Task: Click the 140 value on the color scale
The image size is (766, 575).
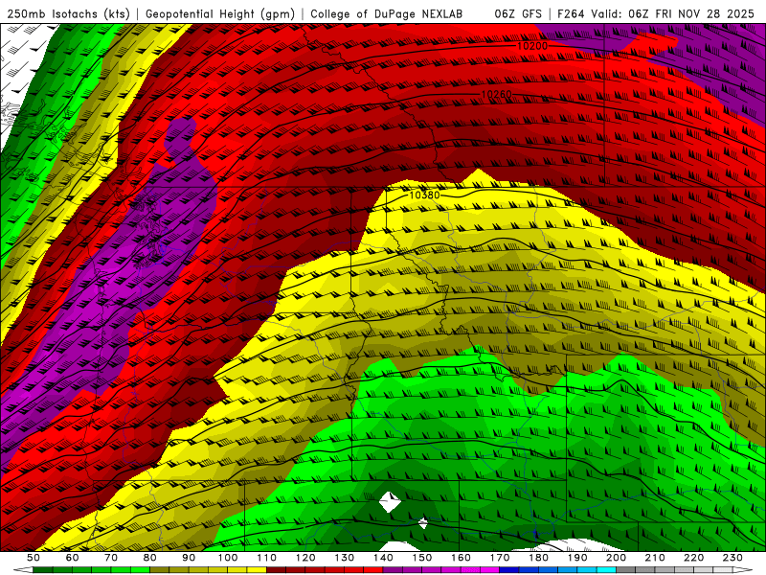Action: click(383, 558)
